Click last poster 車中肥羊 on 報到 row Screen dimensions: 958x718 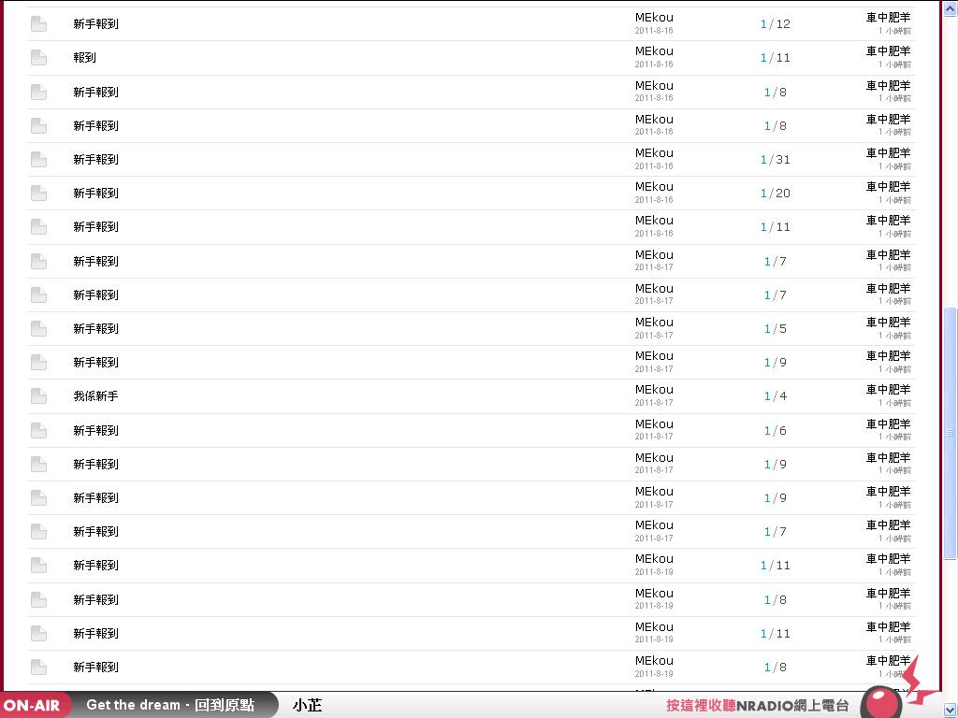[x=889, y=51]
